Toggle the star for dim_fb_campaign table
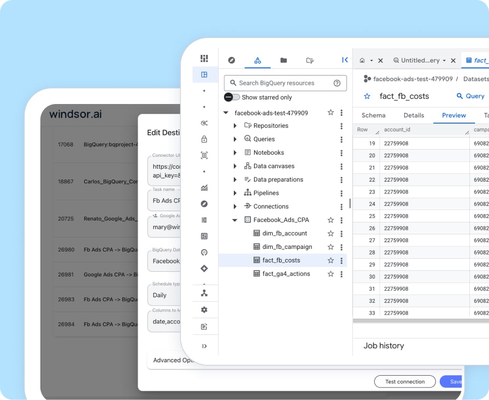Viewport: 489px width, 400px height. click(331, 247)
